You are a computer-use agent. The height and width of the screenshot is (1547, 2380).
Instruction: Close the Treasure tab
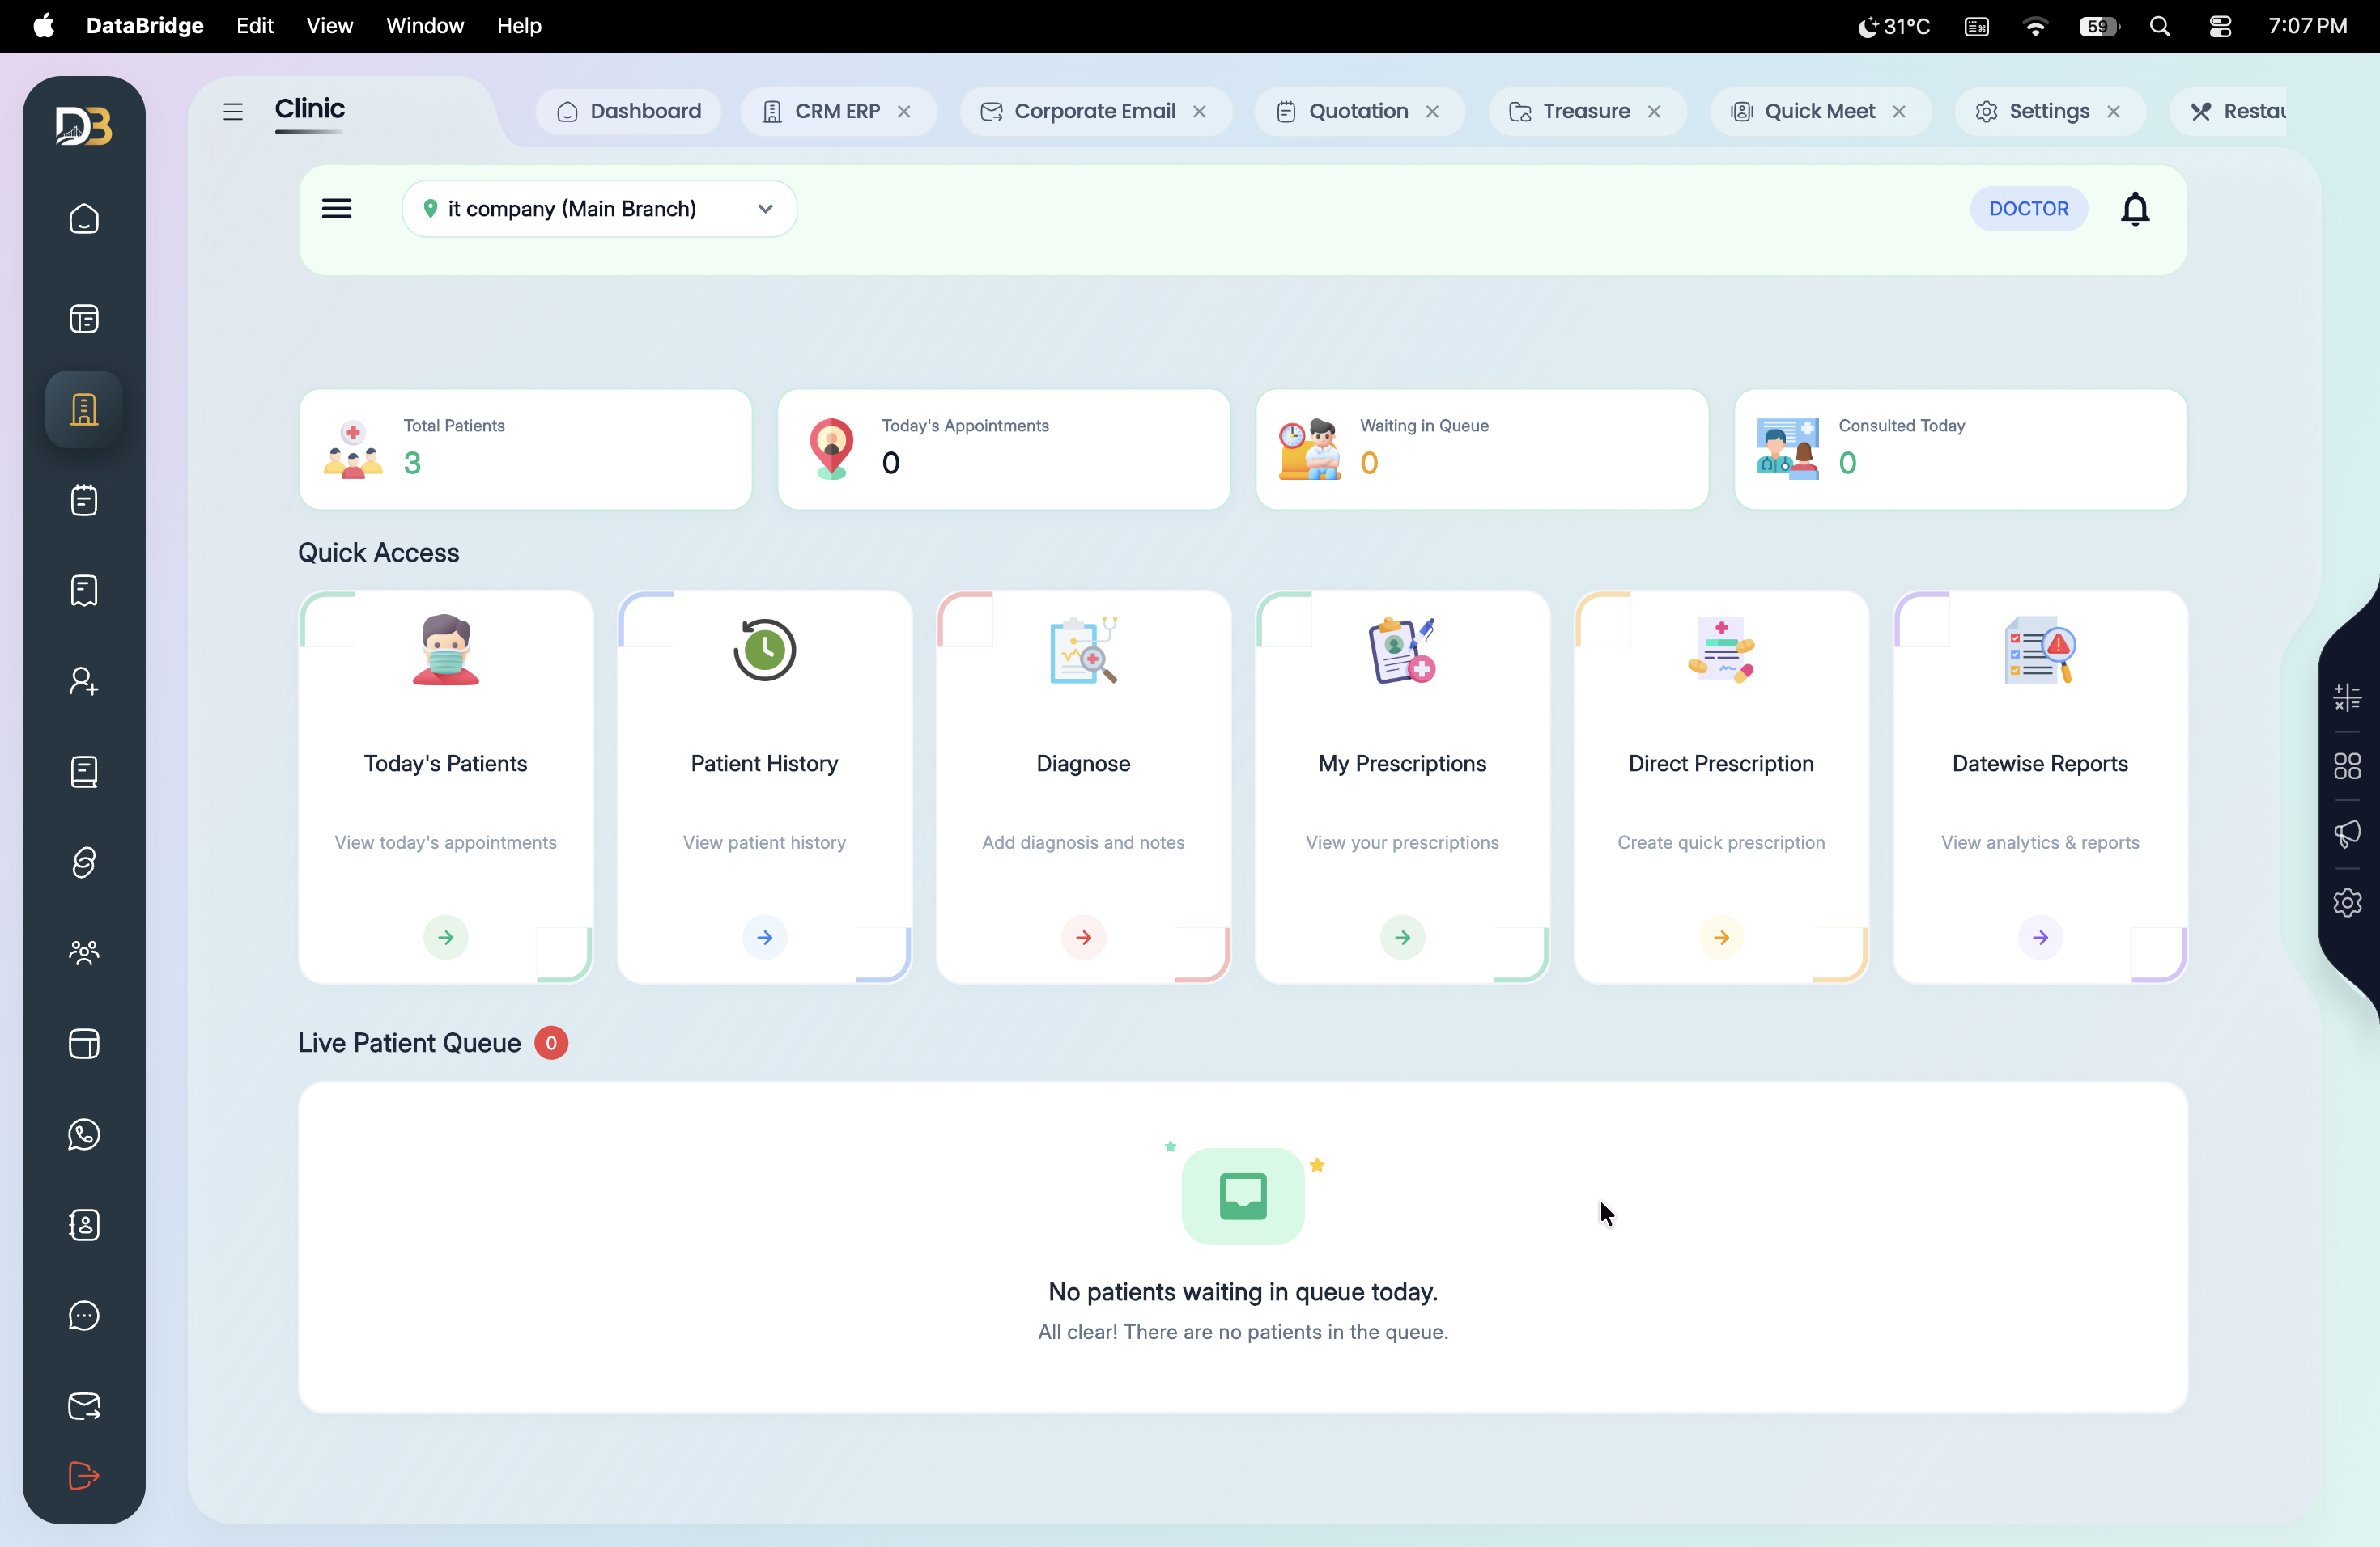(x=1654, y=112)
